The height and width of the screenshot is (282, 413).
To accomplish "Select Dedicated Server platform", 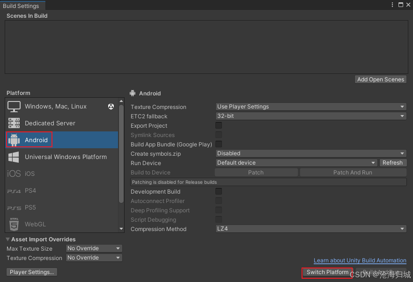I will [62, 123].
